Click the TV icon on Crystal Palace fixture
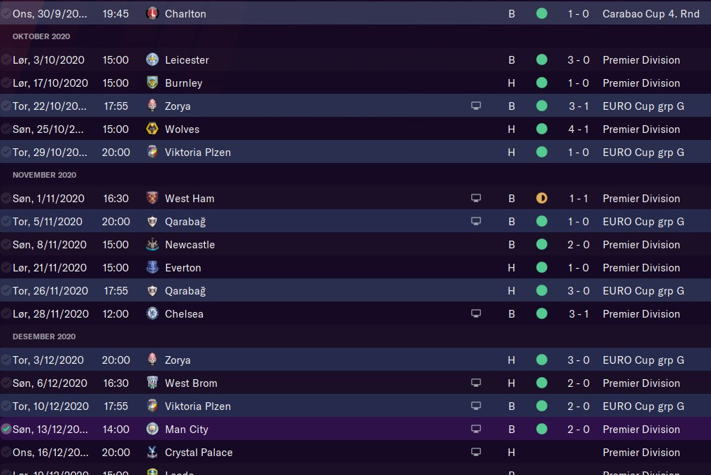 (476, 453)
